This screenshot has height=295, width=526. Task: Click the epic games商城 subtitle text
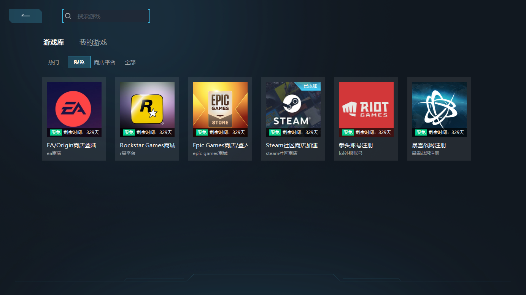[210, 153]
